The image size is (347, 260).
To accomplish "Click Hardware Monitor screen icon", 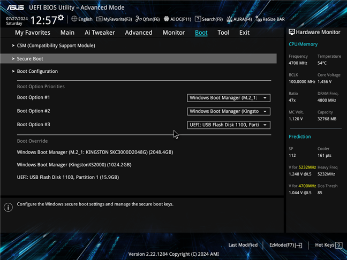I will pos(292,32).
